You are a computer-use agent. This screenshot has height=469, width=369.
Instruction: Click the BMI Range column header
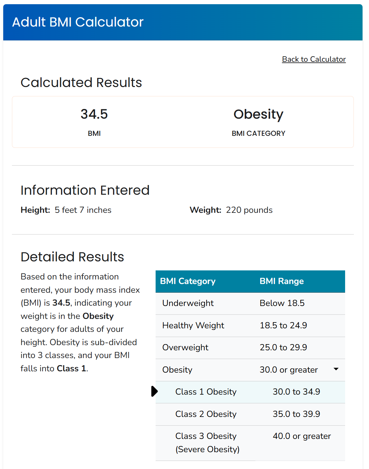(282, 281)
